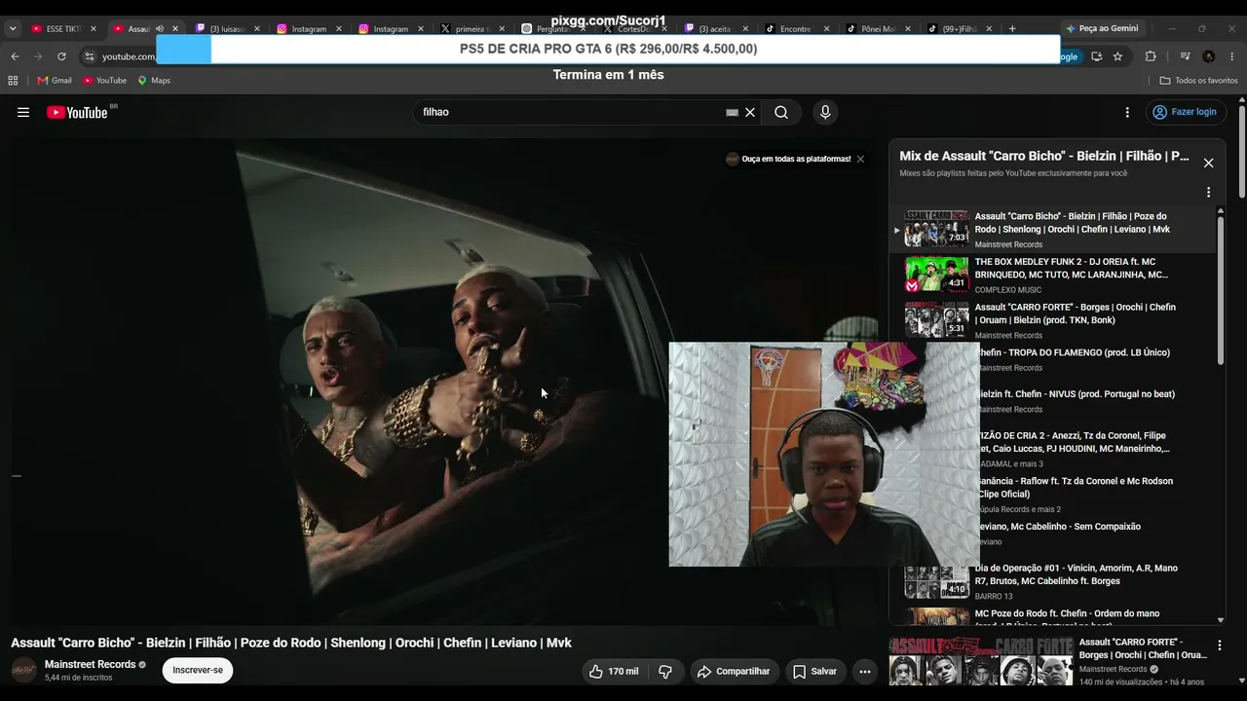Play THE BOX MEDLEY FUNK 2 thumbnail

[x=936, y=275]
